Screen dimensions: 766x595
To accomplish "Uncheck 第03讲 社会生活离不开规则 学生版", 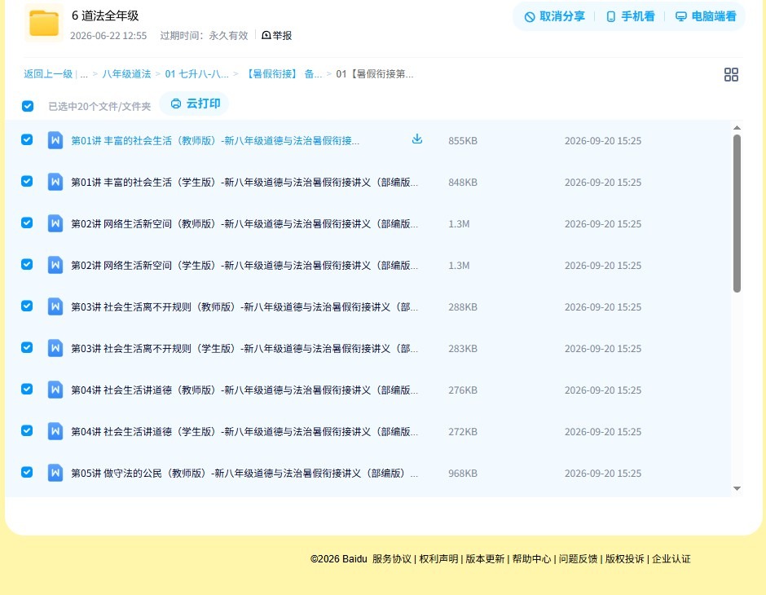I will click(x=27, y=347).
